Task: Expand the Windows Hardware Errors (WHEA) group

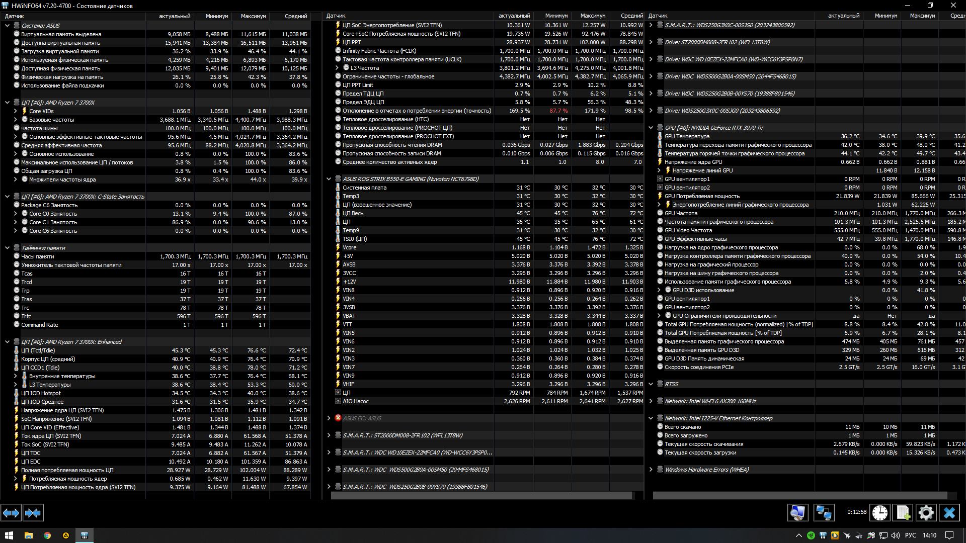Action: point(651,470)
